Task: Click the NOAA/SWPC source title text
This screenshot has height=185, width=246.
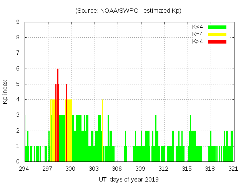Action: tap(128, 11)
